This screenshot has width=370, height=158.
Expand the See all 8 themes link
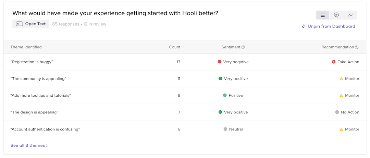pyautogui.click(x=29, y=146)
